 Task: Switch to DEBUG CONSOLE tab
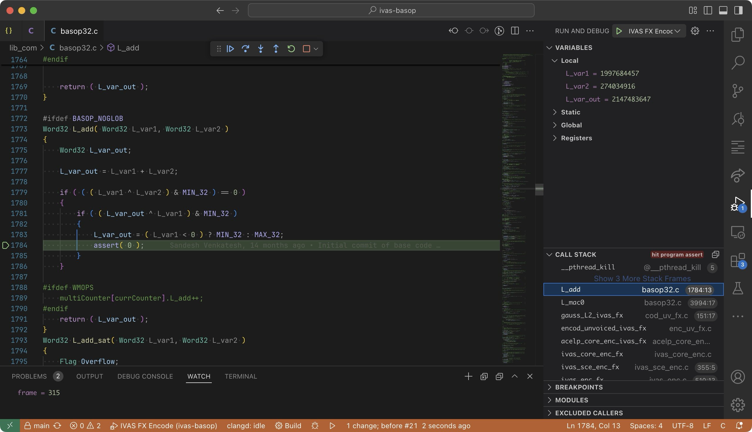(x=145, y=376)
